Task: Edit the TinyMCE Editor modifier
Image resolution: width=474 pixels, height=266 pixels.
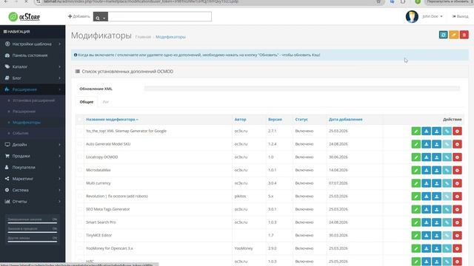Action: click(x=416, y=235)
